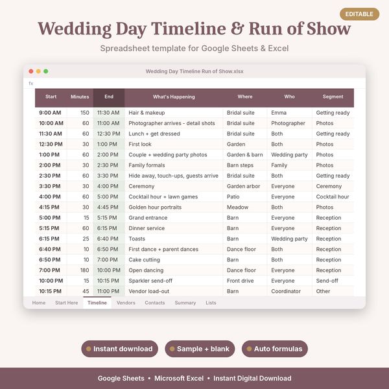Open the Vendors sheet tab
Viewport: 389px width, 389px height.
pos(126,303)
